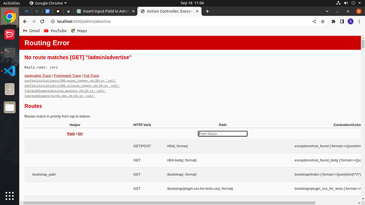Open Google Chrome from the dock

tap(10, 16)
